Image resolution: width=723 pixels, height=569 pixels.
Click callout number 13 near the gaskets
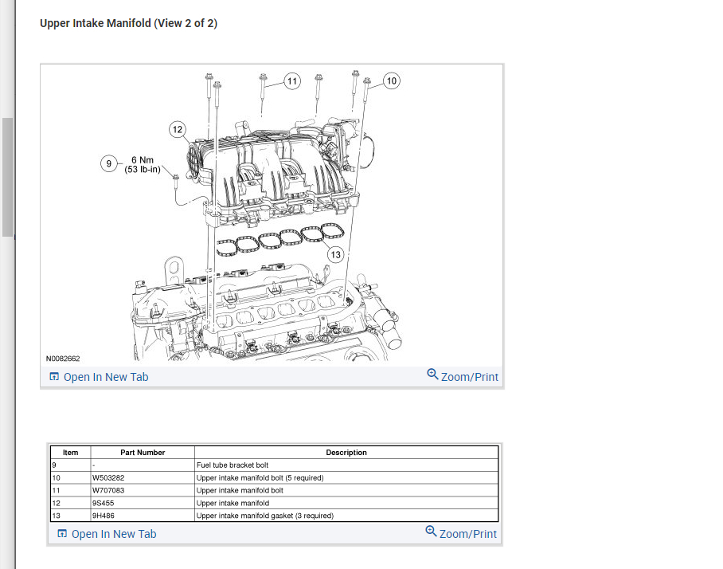tap(336, 255)
